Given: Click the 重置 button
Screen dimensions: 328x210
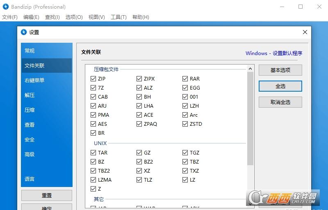Looking at the screenshot, I should 47,195.
